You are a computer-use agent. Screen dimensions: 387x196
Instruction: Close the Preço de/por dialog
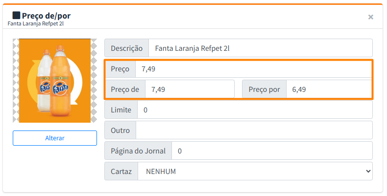tap(371, 17)
